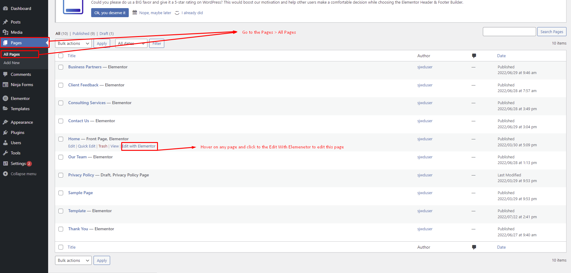Check the Our Team page checkbox
571x273 pixels.
tap(61, 157)
